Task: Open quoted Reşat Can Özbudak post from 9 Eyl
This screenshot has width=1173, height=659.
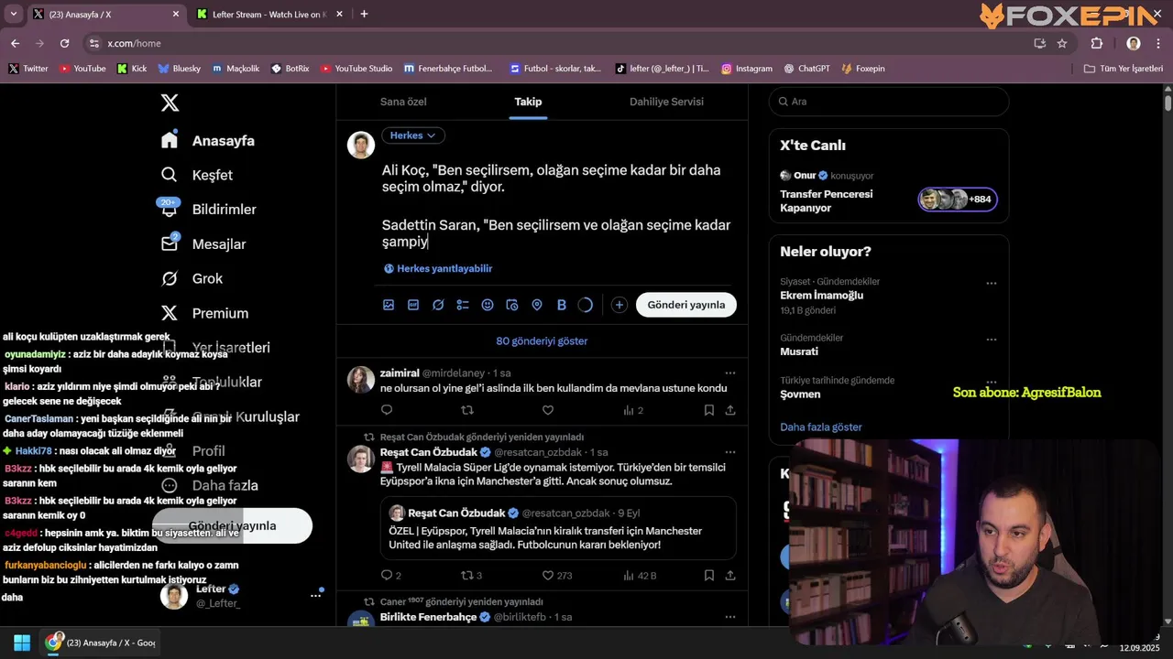Action: [558, 528]
